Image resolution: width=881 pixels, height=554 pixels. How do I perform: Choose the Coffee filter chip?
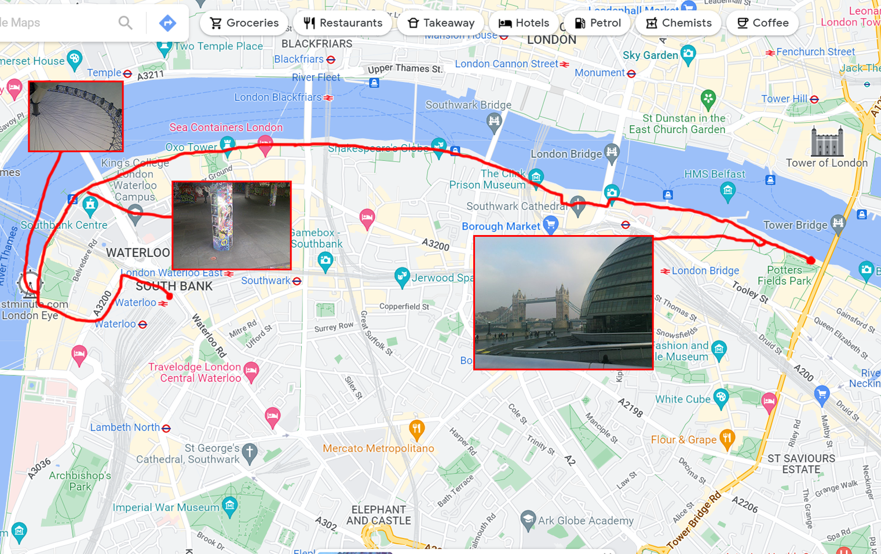[762, 23]
